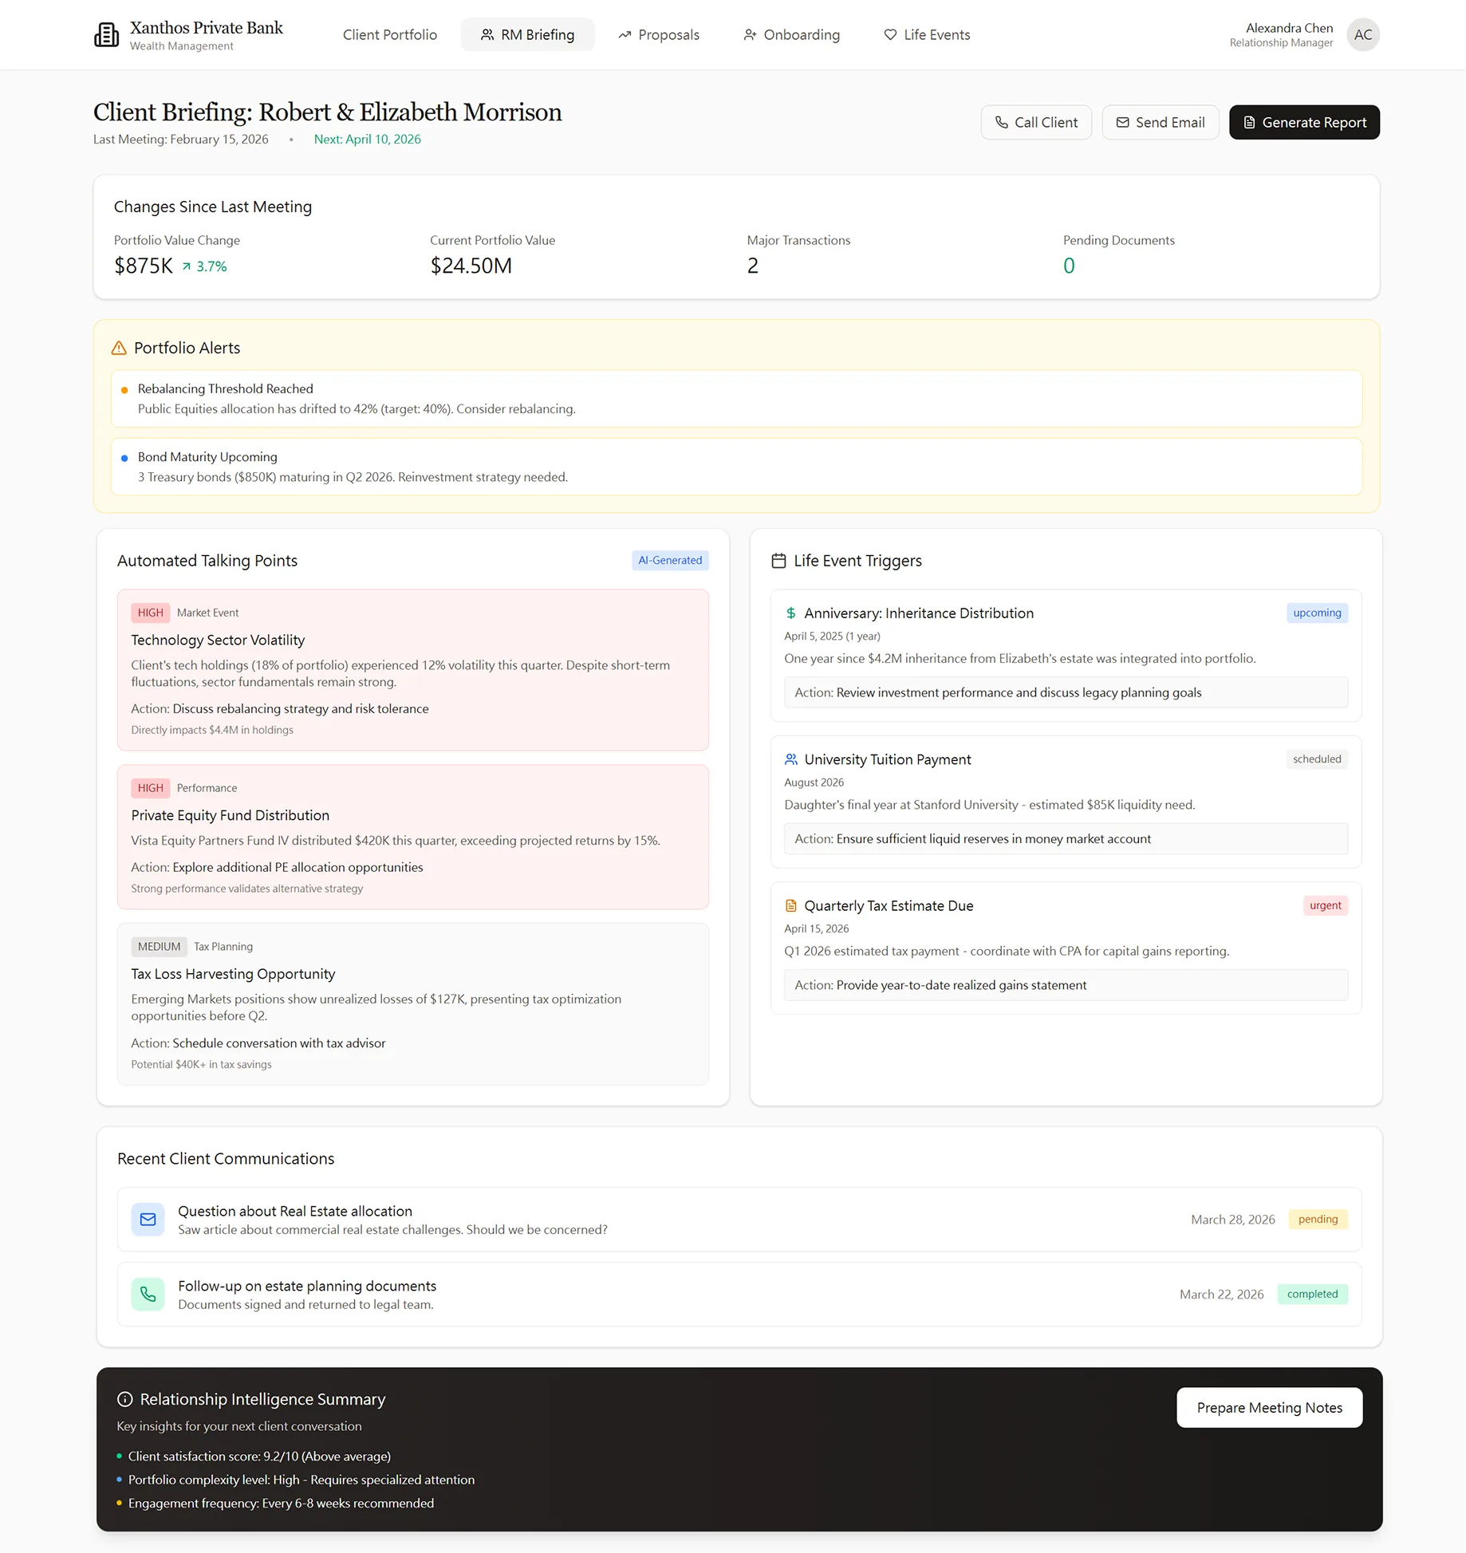Image resolution: width=1466 pixels, height=1553 pixels.
Task: Click the phone icon on estate planning follow-up
Action: (148, 1294)
